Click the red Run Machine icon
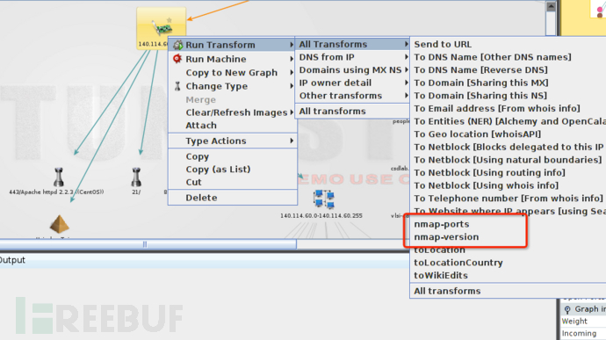This screenshot has height=340, width=606. [x=177, y=59]
